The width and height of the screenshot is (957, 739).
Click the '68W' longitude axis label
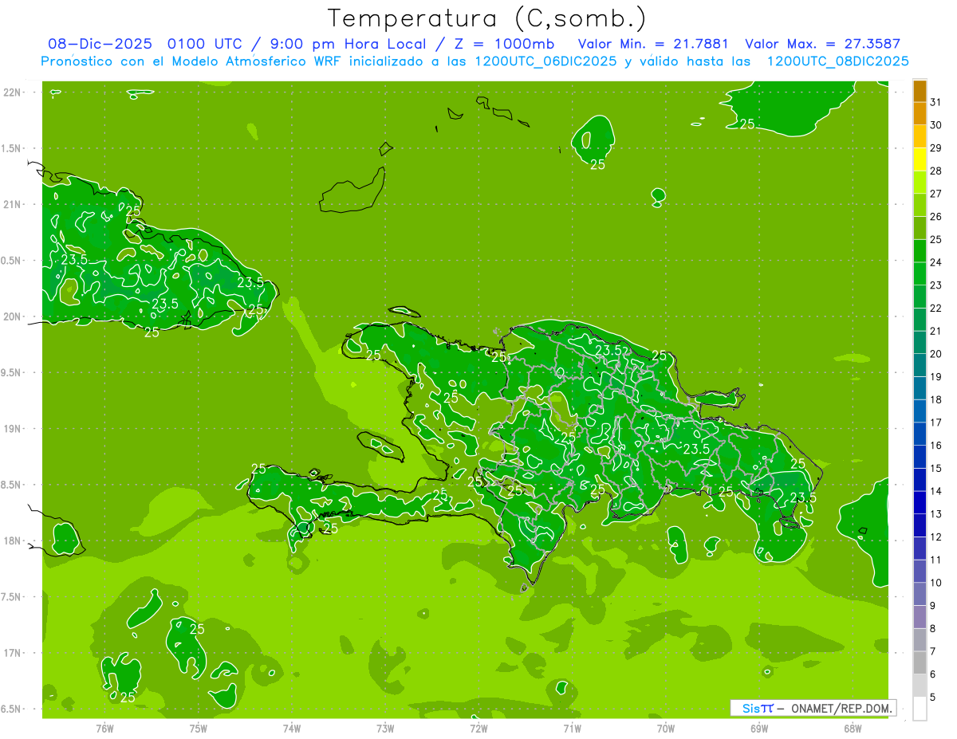[x=853, y=729]
